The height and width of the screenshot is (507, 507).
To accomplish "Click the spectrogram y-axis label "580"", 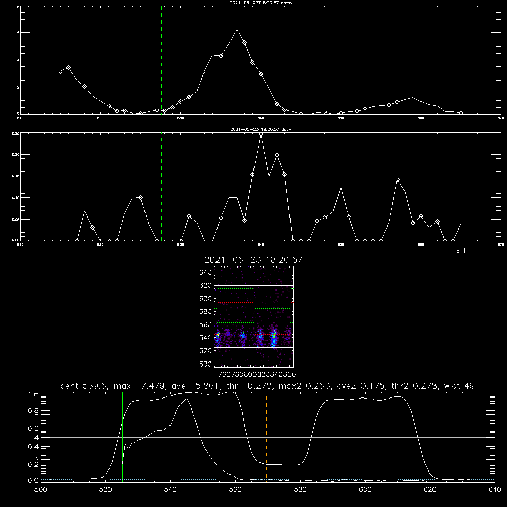I will point(206,312).
